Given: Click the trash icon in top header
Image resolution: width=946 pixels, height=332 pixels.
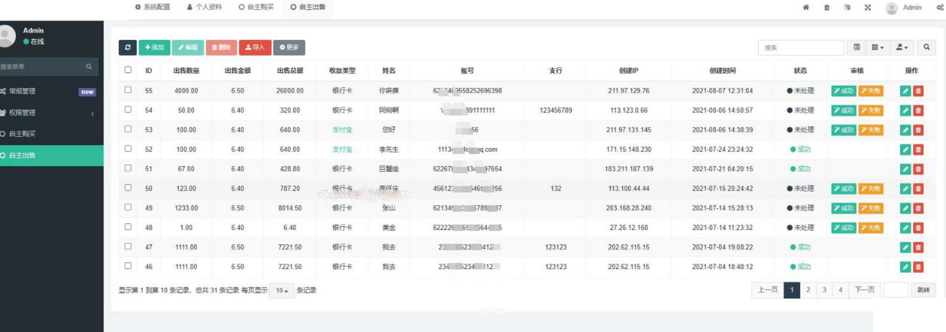Looking at the screenshot, I should (x=826, y=8).
